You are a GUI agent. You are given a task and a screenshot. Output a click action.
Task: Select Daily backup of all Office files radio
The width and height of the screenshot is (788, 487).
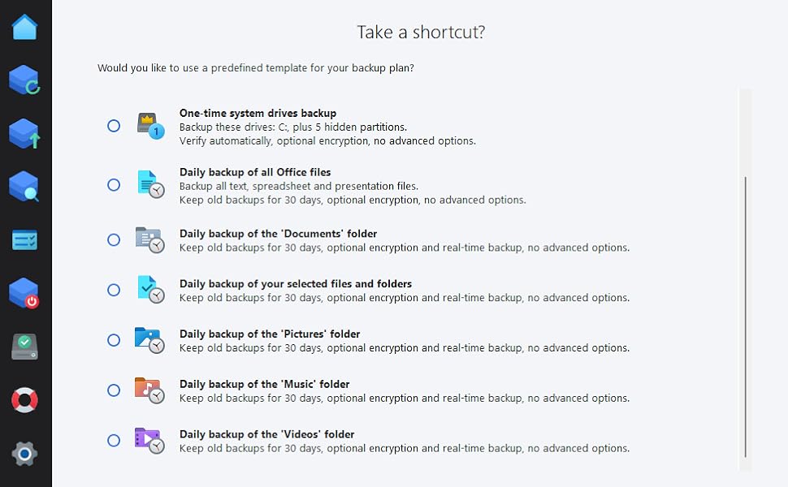(x=114, y=185)
